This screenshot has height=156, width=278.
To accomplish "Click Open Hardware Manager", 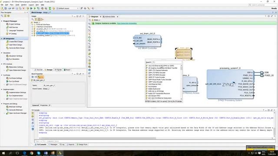I will click(x=17, y=113).
